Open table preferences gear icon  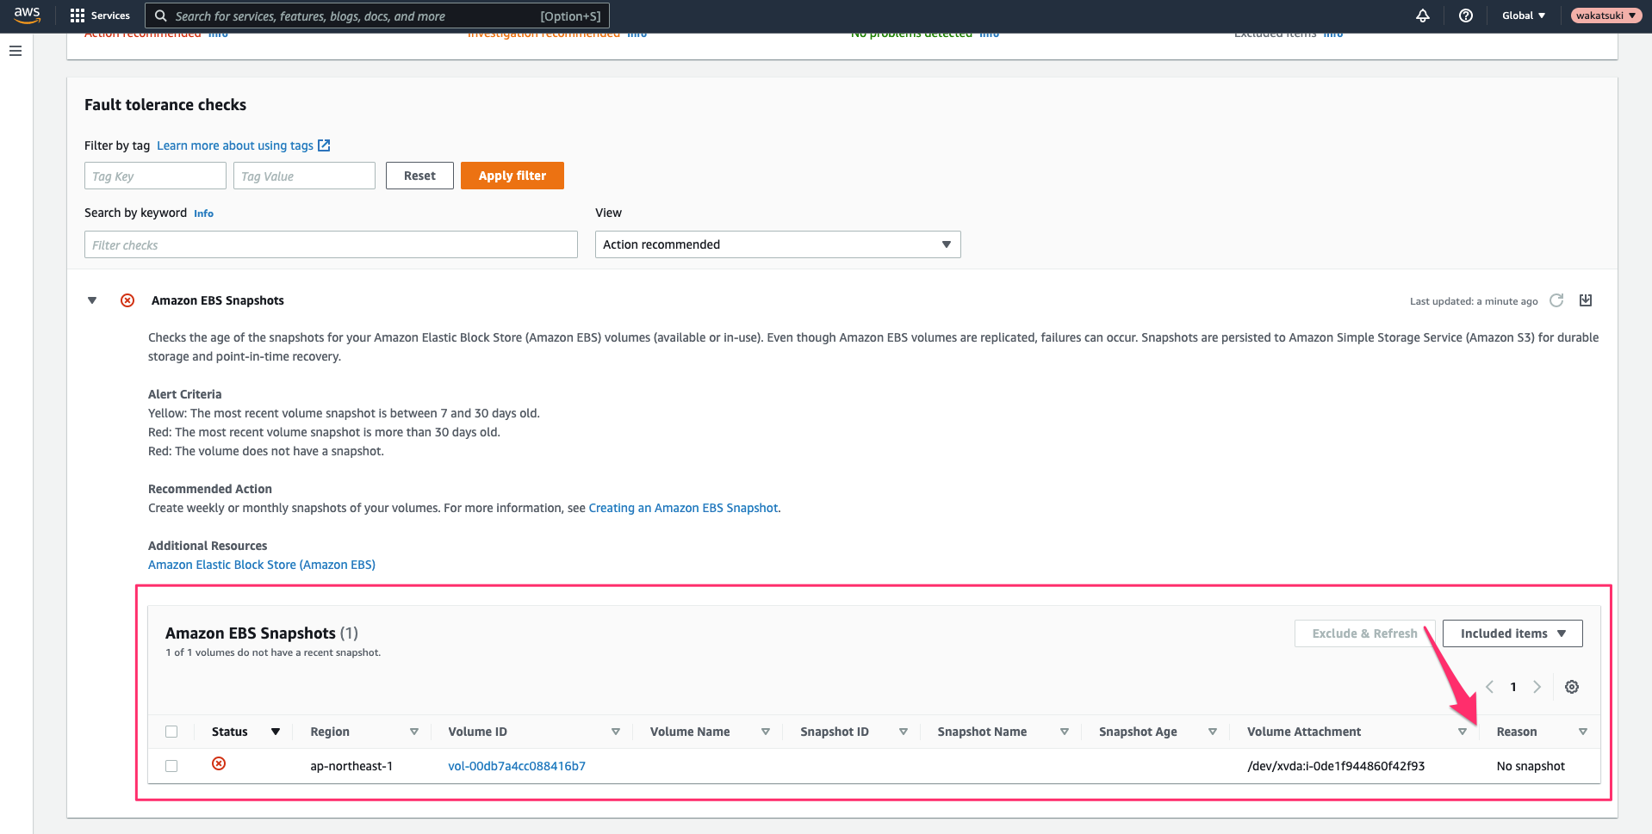point(1572,687)
